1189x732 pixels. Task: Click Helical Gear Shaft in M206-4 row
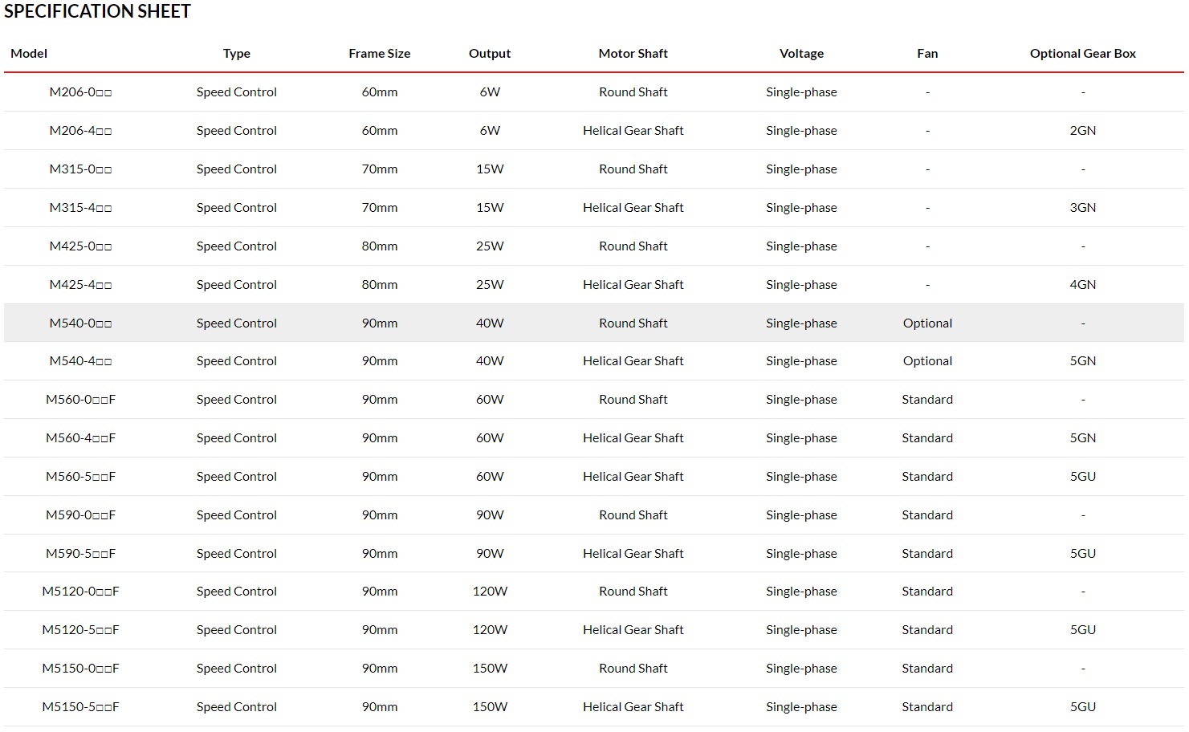click(633, 131)
